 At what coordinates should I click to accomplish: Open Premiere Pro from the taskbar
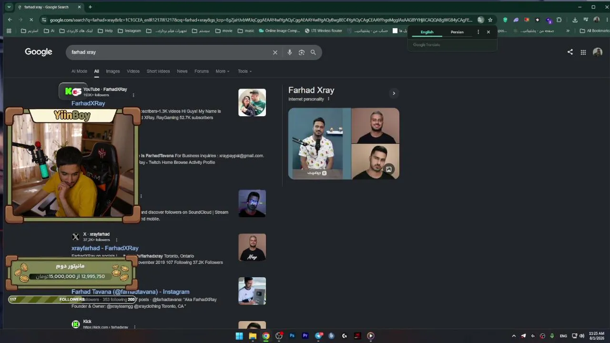click(305, 336)
